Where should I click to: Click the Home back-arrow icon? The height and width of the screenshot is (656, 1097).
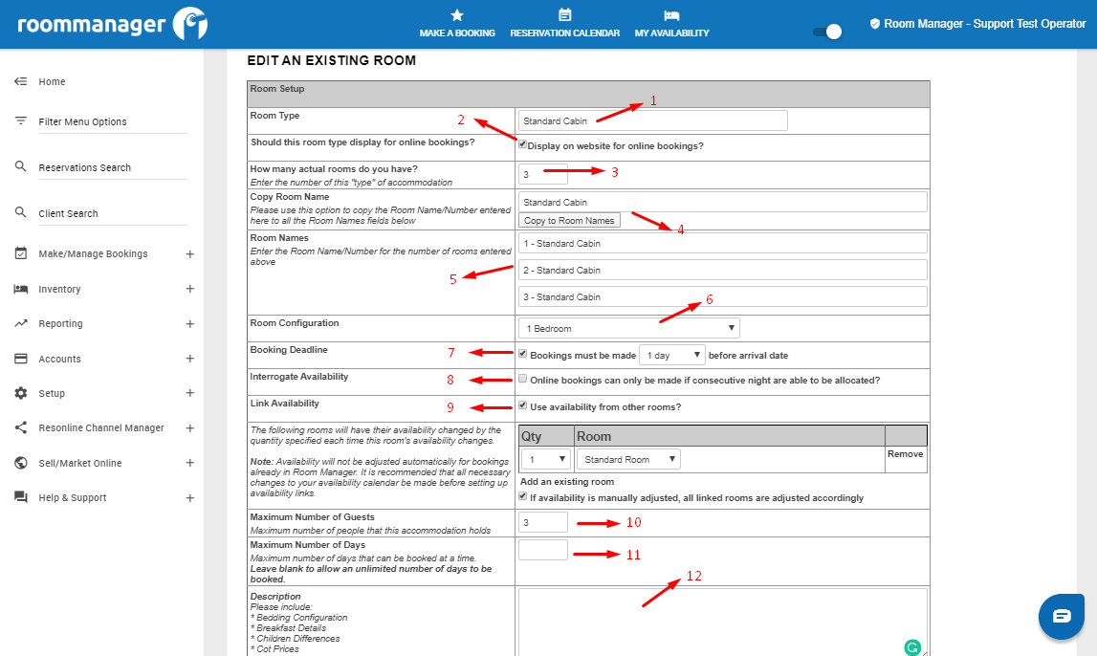(x=21, y=81)
